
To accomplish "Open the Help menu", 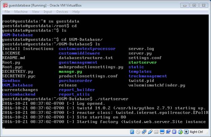I will pyautogui.click(x=76, y=12).
